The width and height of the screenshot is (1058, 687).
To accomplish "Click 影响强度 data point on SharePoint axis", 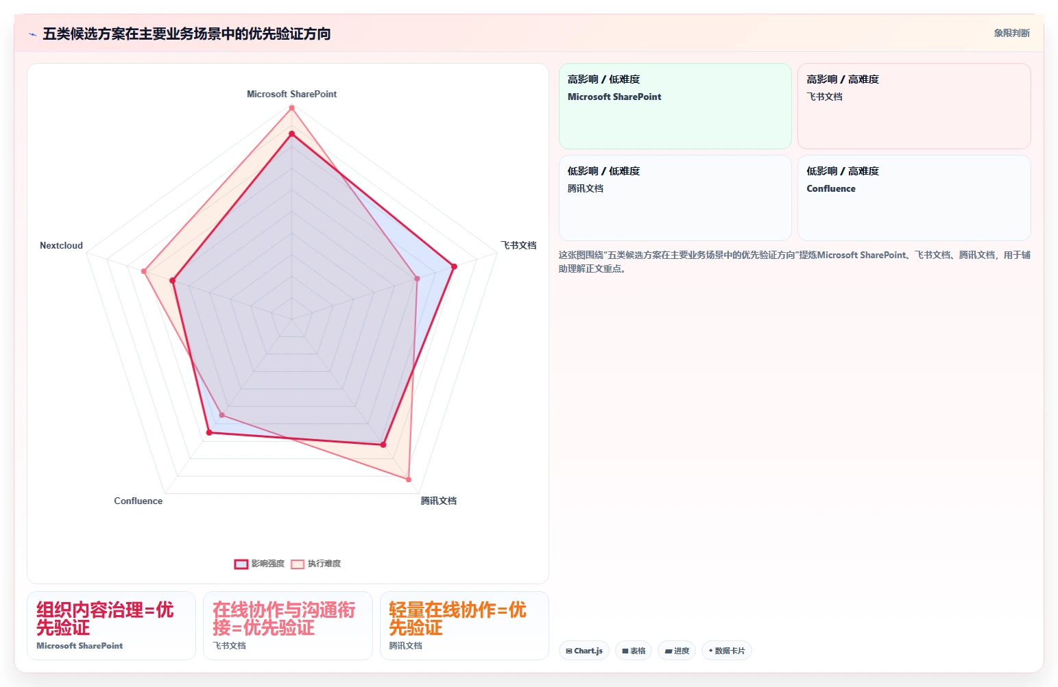I will 292,134.
